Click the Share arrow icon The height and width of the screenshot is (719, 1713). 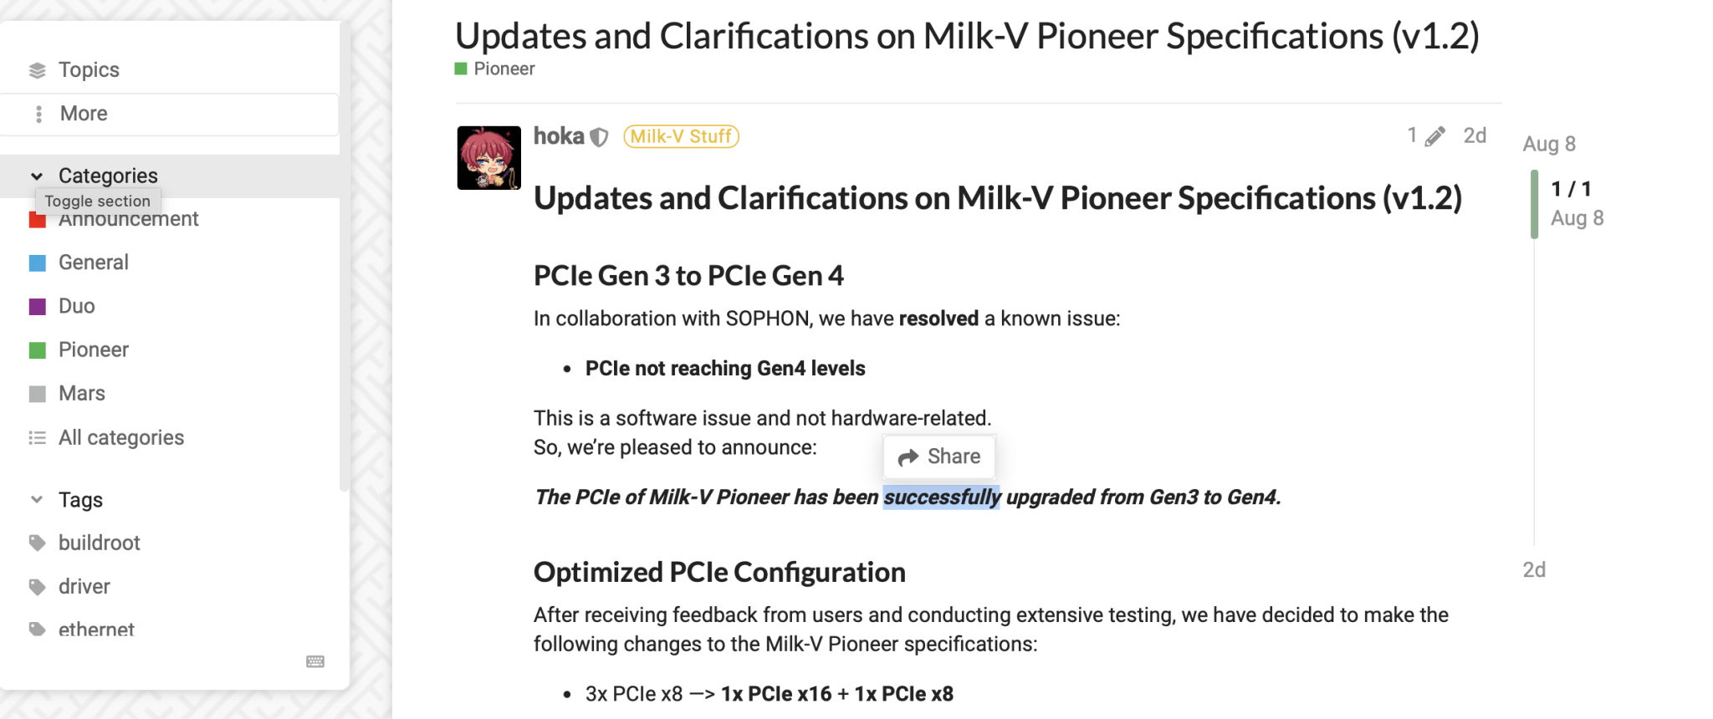[908, 456]
